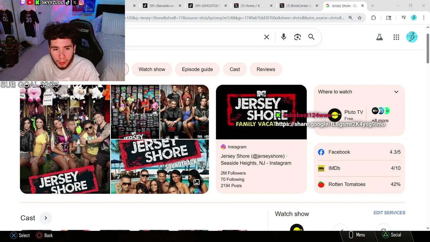Select the Reviews chip

tap(266, 69)
